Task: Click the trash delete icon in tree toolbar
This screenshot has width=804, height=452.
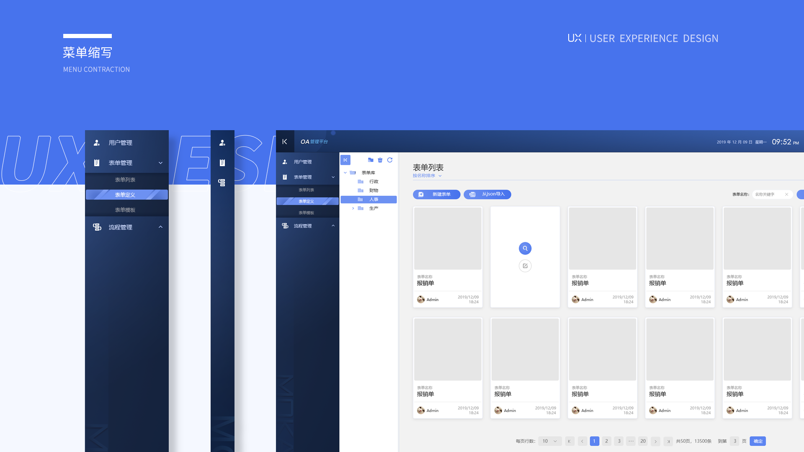Action: [x=380, y=160]
